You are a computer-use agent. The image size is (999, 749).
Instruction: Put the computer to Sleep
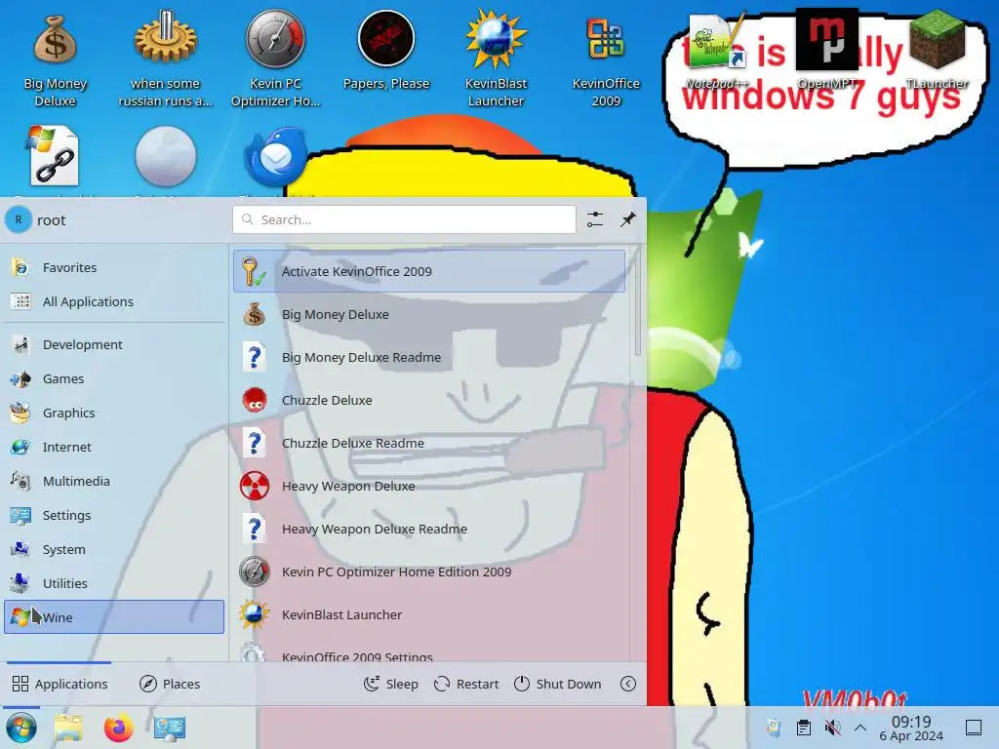(390, 684)
